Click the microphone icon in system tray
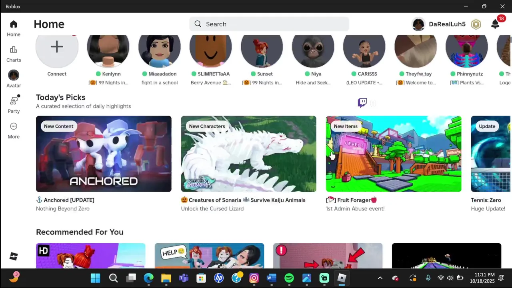Image resolution: width=512 pixels, height=288 pixels. click(x=428, y=278)
